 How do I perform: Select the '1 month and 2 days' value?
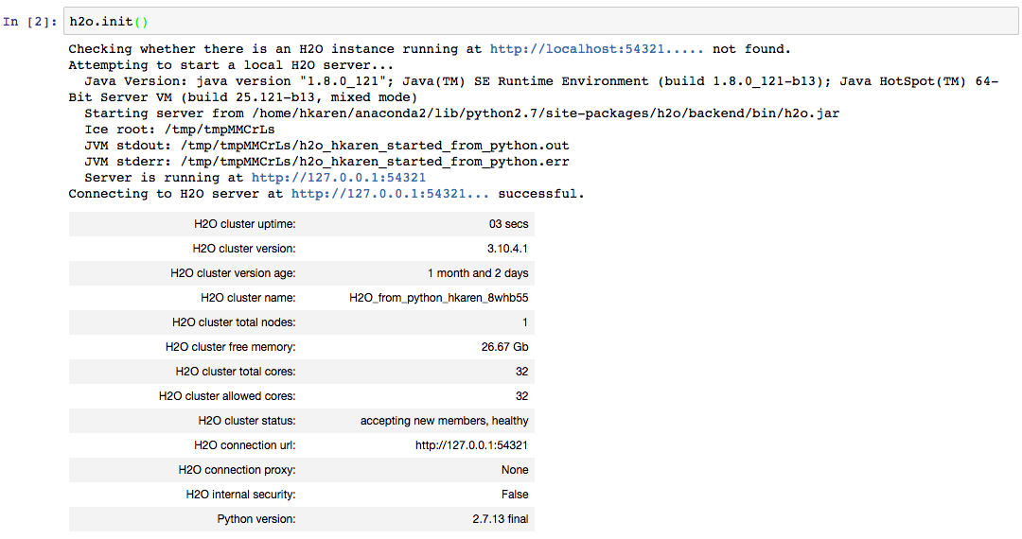[478, 273]
